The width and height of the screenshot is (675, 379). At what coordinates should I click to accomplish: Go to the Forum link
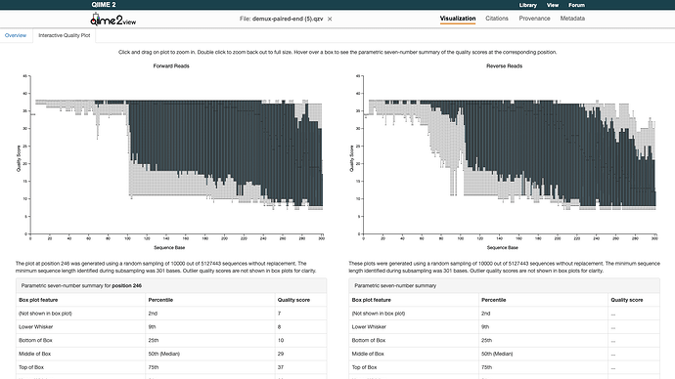(576, 5)
